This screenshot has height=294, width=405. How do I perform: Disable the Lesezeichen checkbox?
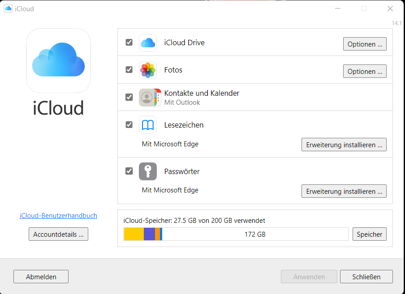[x=129, y=125]
